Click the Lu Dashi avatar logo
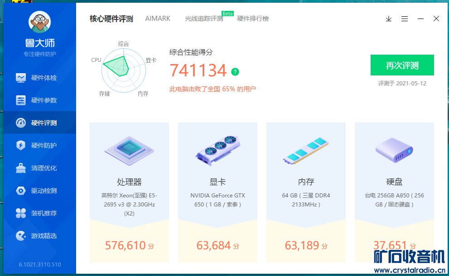This screenshot has width=449, height=276. pos(40,22)
